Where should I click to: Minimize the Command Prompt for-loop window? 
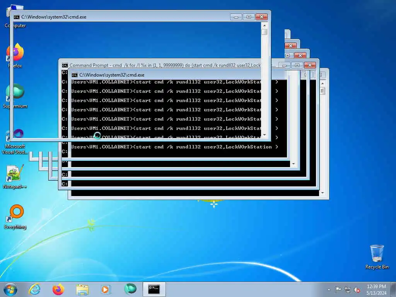pos(284,65)
